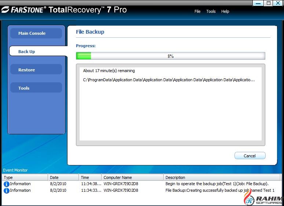
Task: Cancel the file backup
Action: [250, 156]
